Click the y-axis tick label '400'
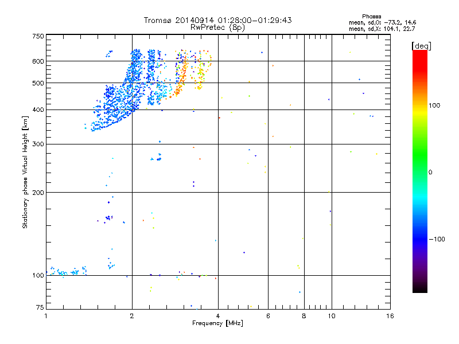459x344 pixels. (x=38, y=110)
